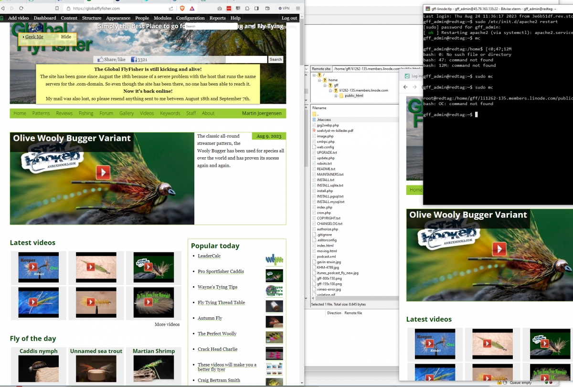Click the Brave Shields lion icon

point(182,9)
